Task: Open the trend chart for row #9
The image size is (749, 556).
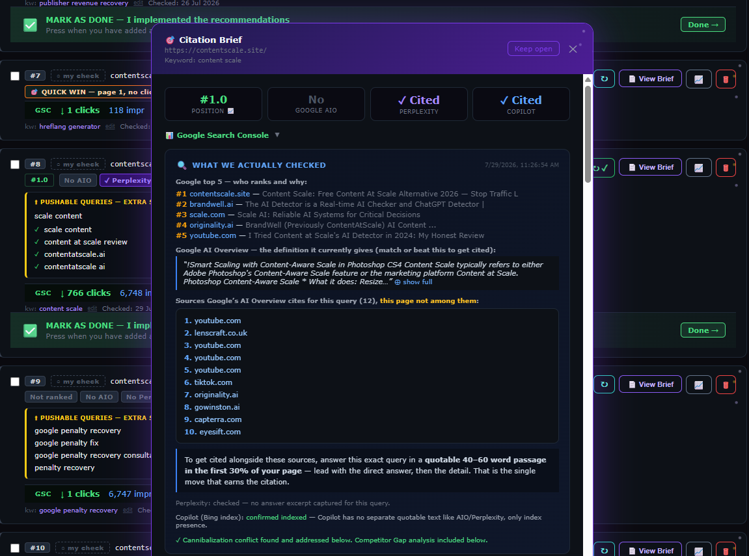Action: [x=698, y=385]
